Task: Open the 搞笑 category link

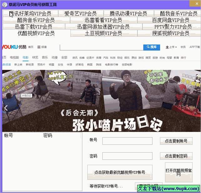Action: 148,58
